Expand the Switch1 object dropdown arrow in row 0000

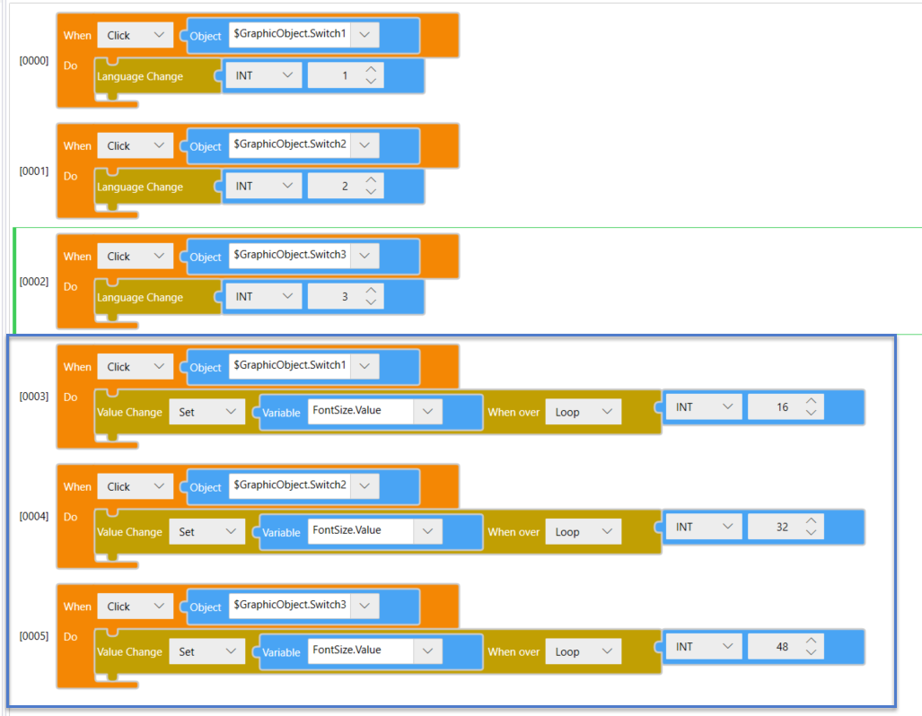point(364,35)
